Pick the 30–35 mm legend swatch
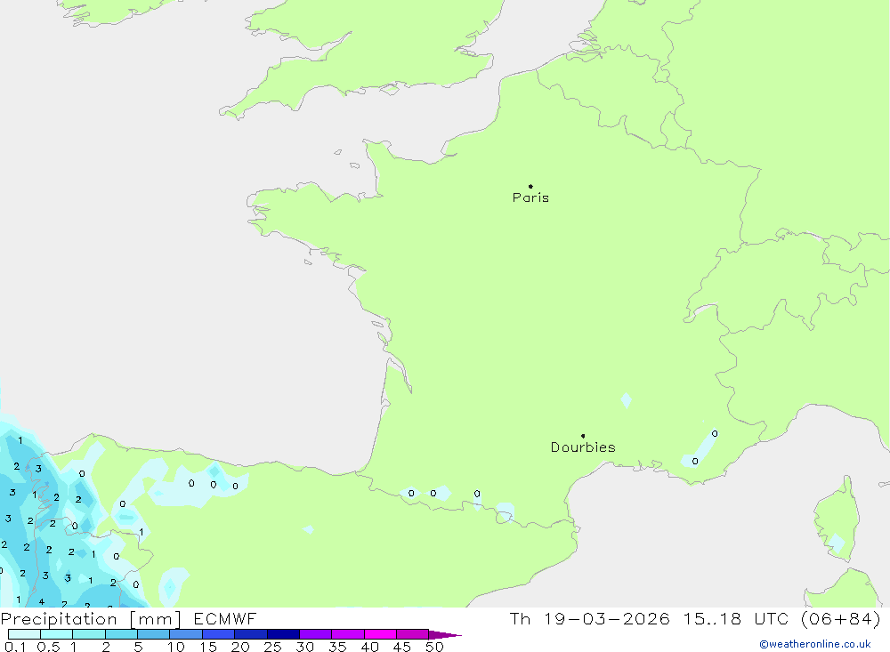This screenshot has height=652, width=890. coord(316,634)
